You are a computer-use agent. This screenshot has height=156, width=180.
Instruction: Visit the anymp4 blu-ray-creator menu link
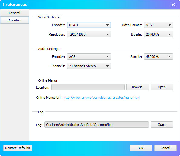101,98
